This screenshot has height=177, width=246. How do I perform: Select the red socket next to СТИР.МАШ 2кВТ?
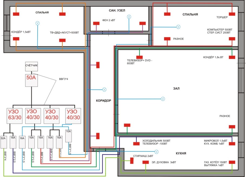tap(132, 161)
